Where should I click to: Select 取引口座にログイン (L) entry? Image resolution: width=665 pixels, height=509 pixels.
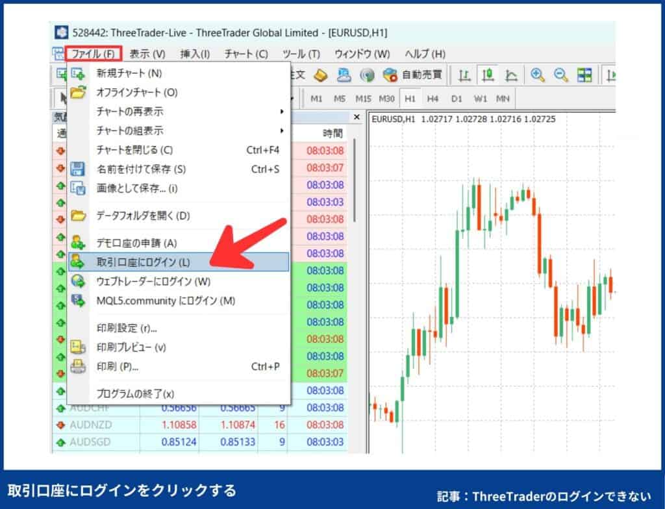[x=179, y=262]
